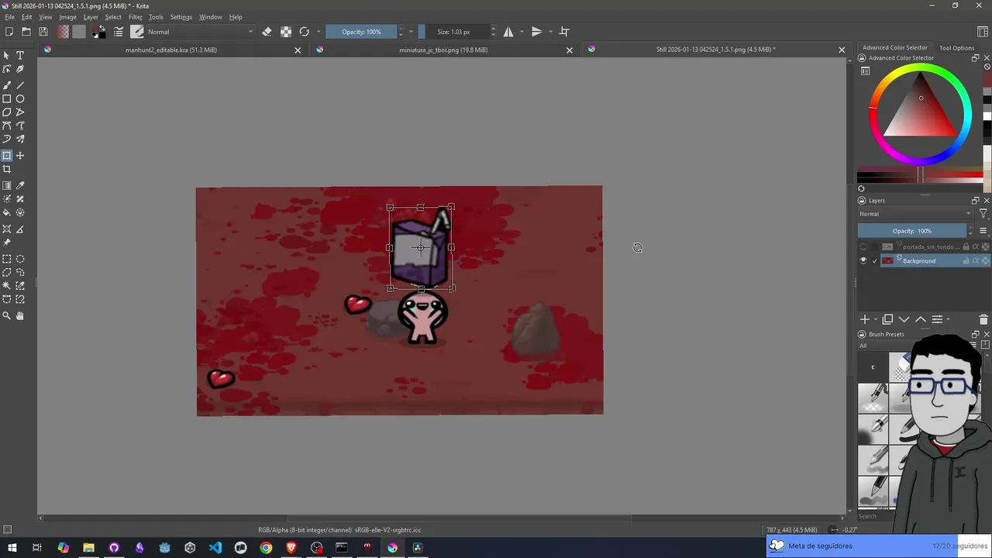Select the Zoom magnifier tool
Image resolution: width=992 pixels, height=558 pixels.
pyautogui.click(x=7, y=316)
